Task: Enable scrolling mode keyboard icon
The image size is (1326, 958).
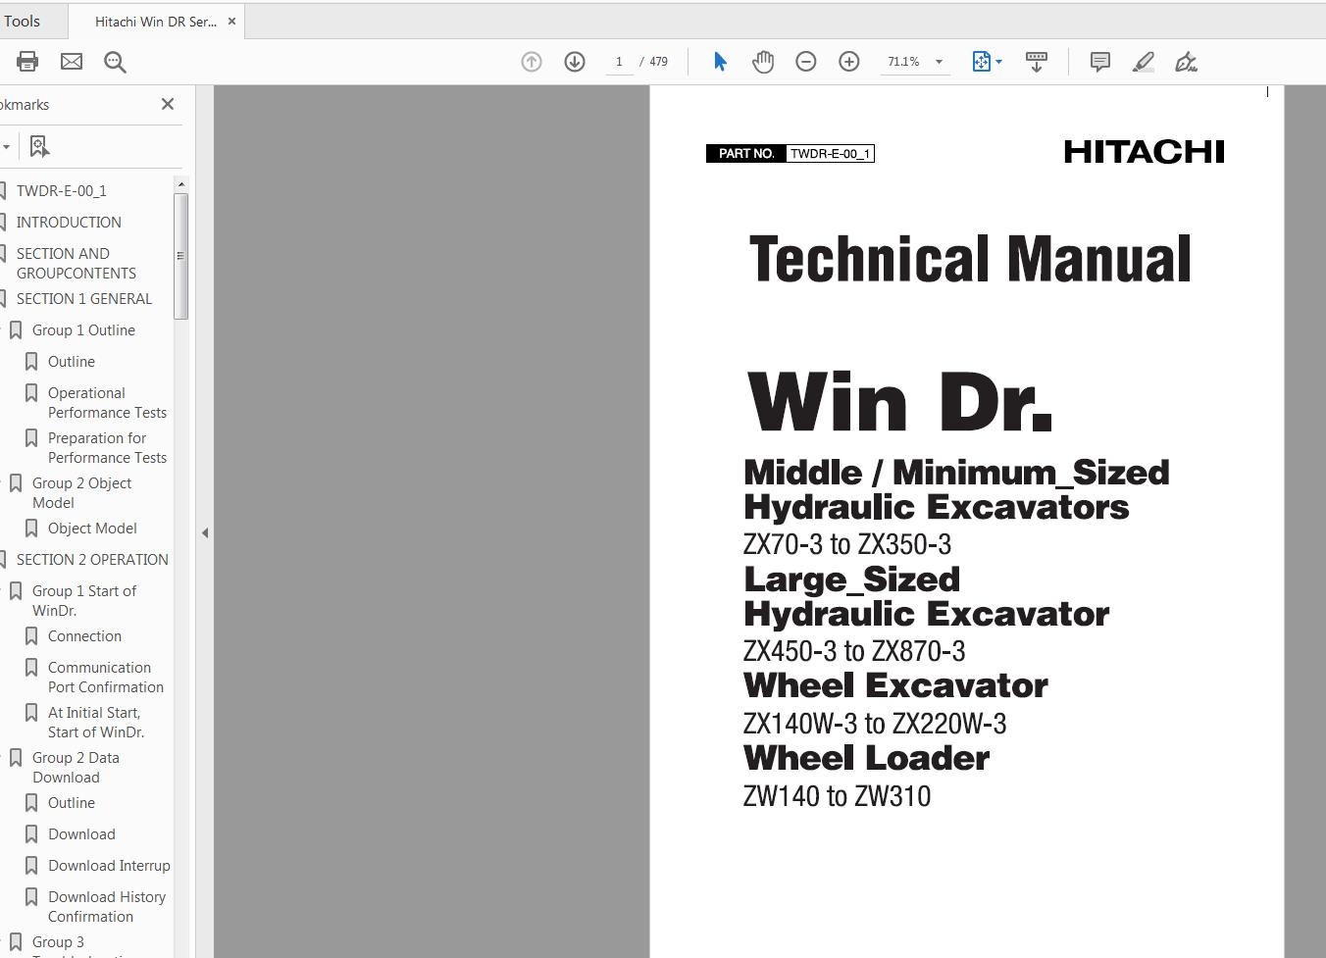Action: [1037, 62]
